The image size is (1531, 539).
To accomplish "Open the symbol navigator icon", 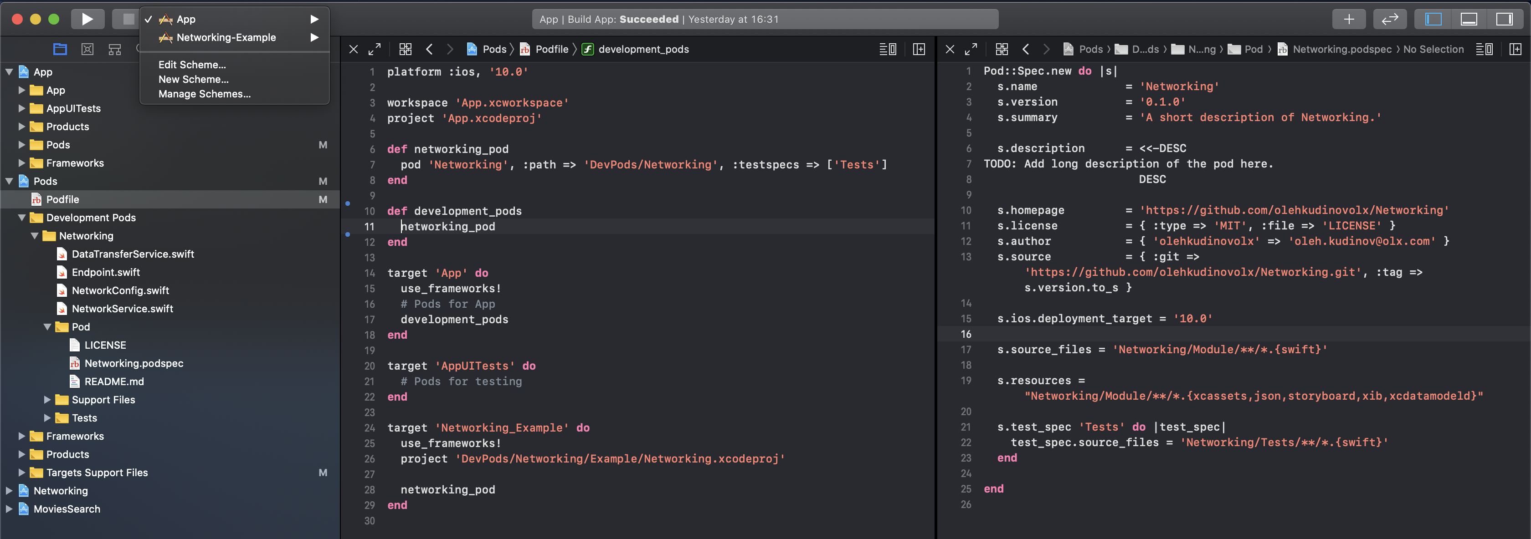I will click(x=115, y=49).
